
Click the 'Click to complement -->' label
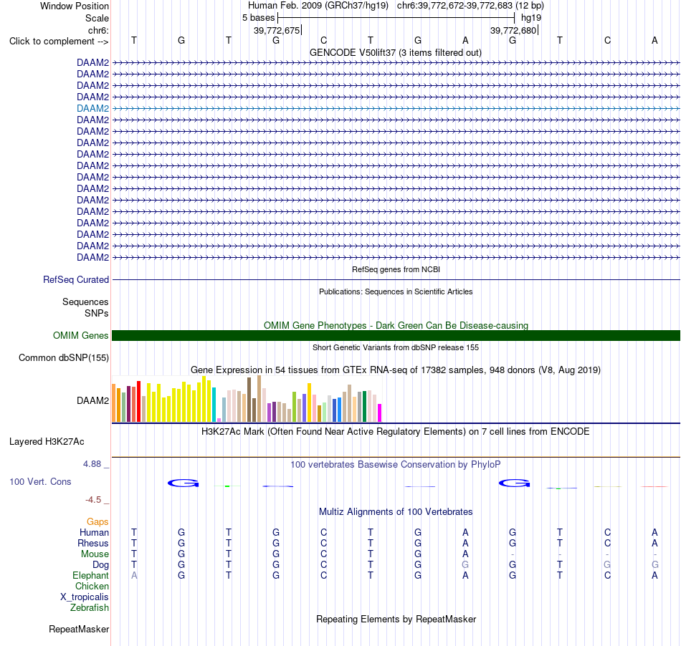coord(59,42)
